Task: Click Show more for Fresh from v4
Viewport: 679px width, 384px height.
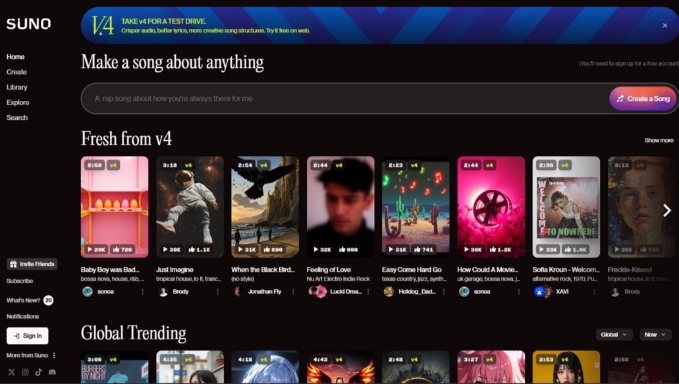Action: [x=659, y=140]
